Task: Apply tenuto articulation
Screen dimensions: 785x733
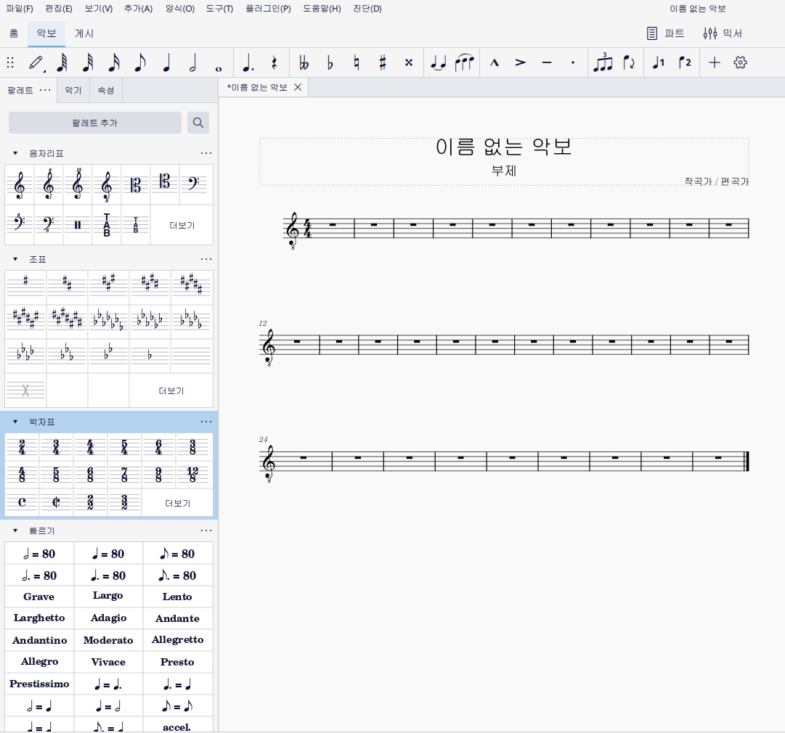Action: (547, 62)
